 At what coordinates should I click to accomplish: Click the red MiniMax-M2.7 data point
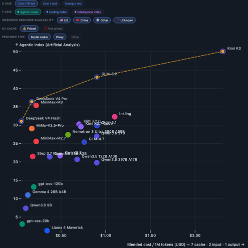[x=36, y=141]
